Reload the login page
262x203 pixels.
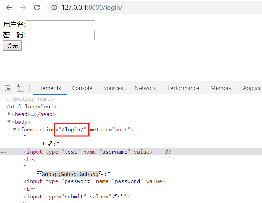click(x=37, y=7)
